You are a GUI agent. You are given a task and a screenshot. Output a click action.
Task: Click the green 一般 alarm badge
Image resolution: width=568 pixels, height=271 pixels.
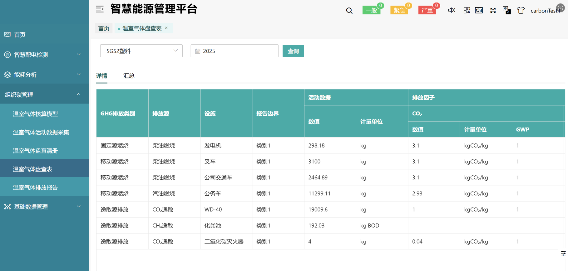tap(372, 10)
